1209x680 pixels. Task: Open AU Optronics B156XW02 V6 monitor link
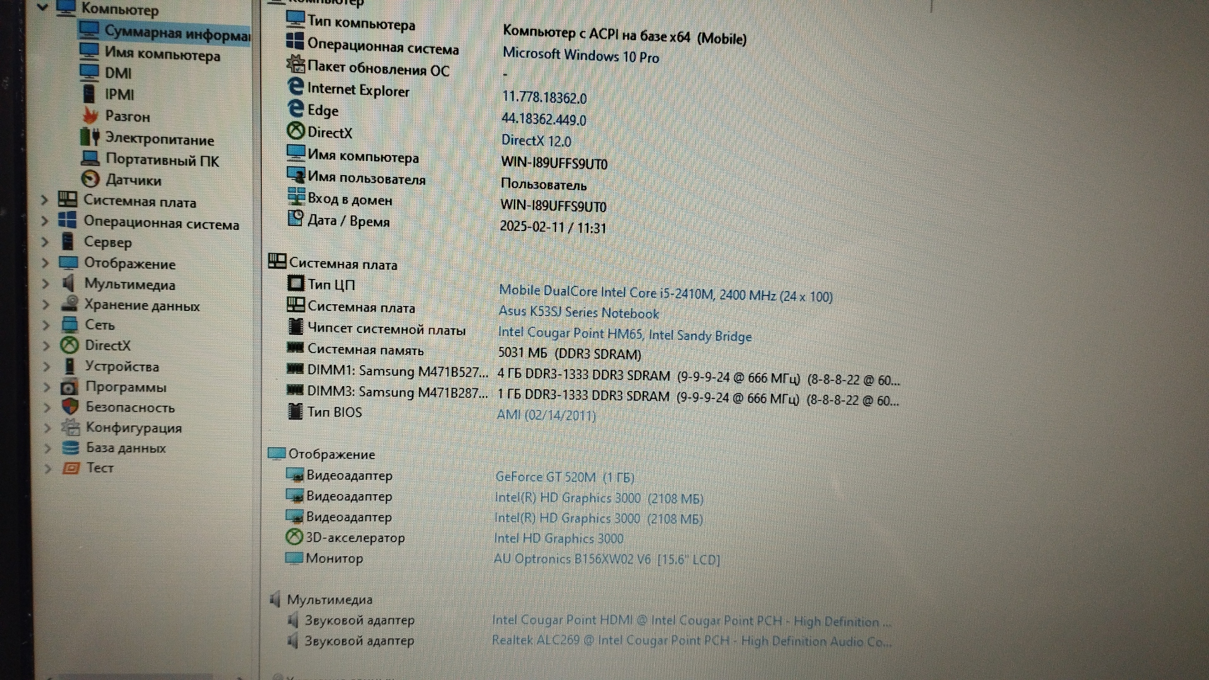point(607,559)
